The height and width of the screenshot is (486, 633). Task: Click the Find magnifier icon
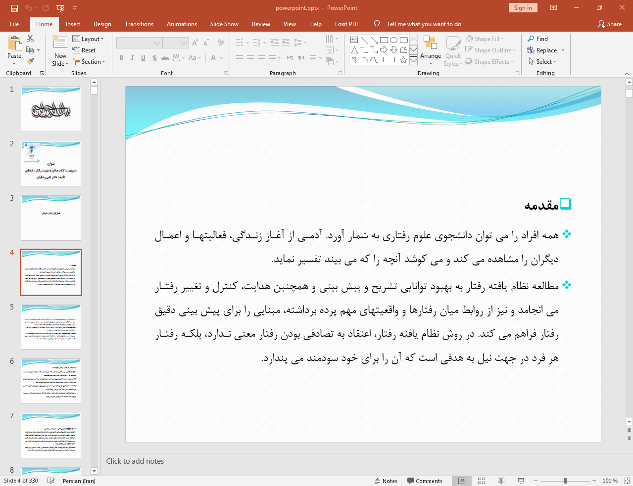pyautogui.click(x=531, y=39)
